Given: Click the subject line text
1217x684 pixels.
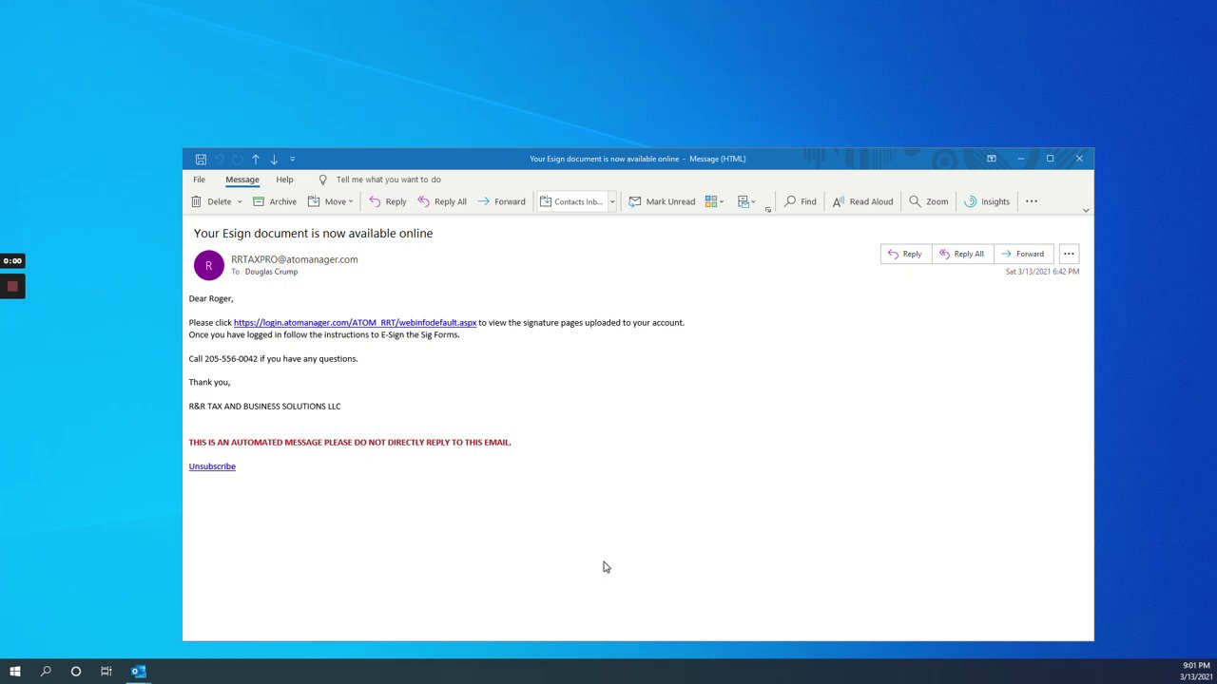Looking at the screenshot, I should pos(313,234).
